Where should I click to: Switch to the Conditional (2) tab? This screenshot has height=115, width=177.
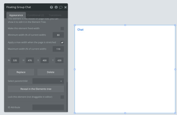click(36, 15)
